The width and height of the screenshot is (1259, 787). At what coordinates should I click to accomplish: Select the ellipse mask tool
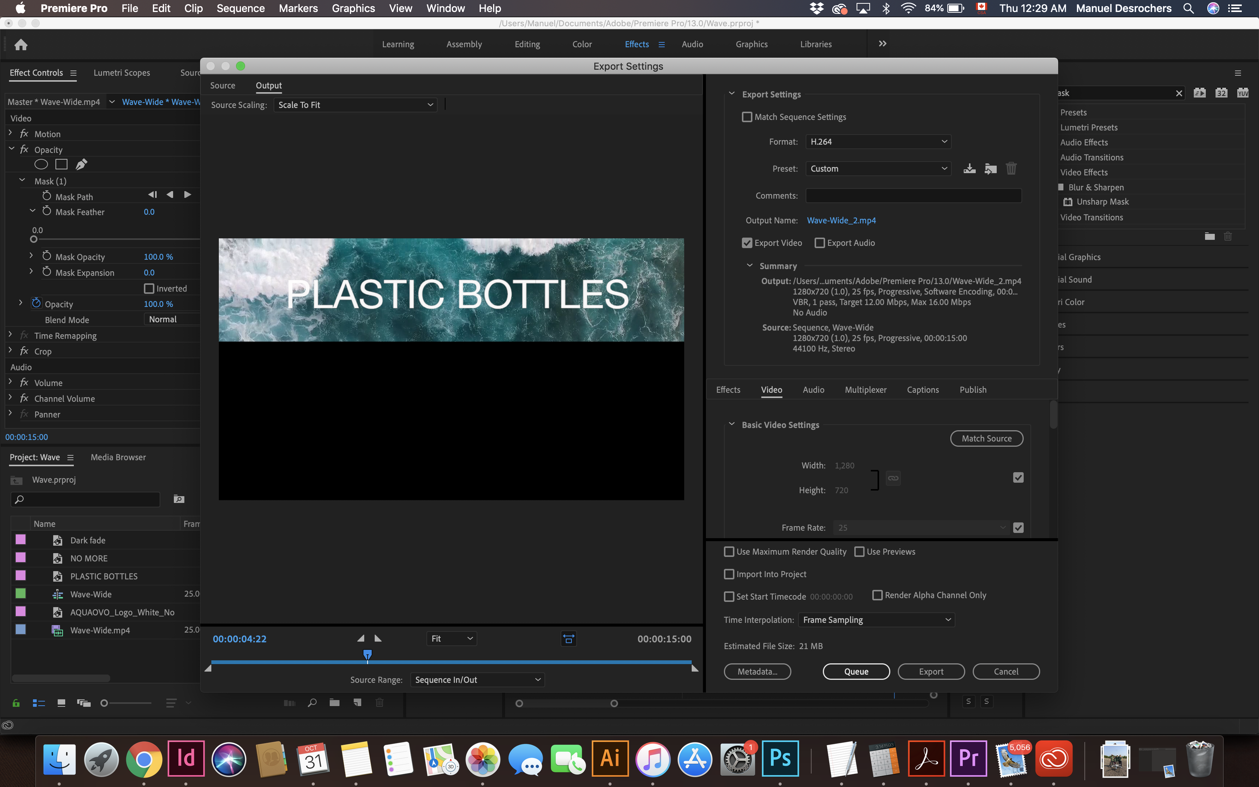(x=41, y=165)
